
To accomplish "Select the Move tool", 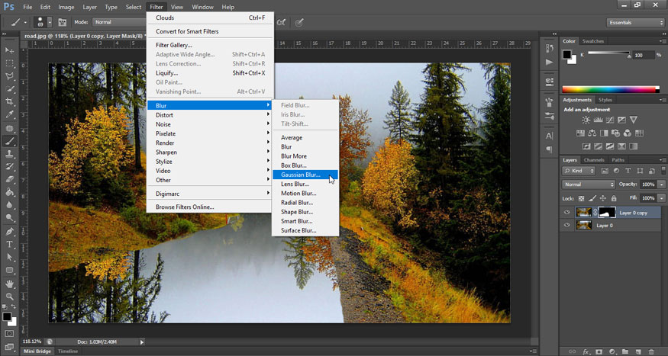I will click(x=10, y=50).
